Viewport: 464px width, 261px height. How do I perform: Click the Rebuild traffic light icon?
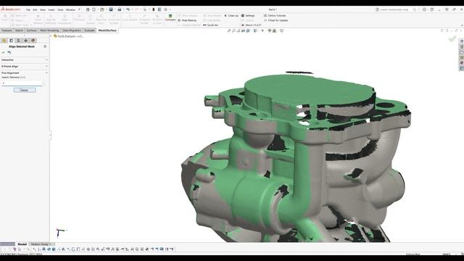(153, 9)
